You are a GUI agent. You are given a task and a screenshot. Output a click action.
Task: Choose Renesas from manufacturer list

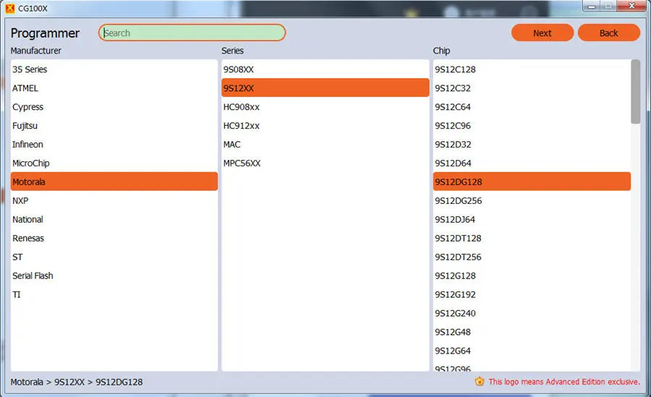(114, 238)
